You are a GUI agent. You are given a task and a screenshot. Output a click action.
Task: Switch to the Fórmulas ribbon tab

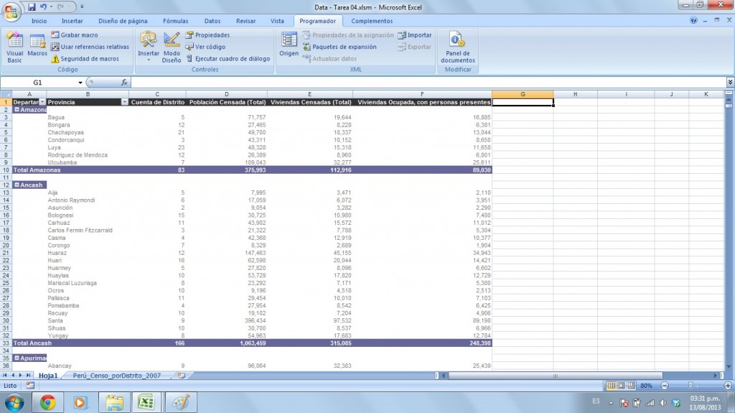pos(176,21)
